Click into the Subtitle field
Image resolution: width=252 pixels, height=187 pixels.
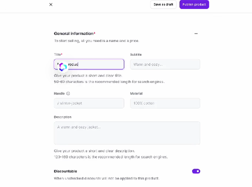pyautogui.click(x=165, y=65)
